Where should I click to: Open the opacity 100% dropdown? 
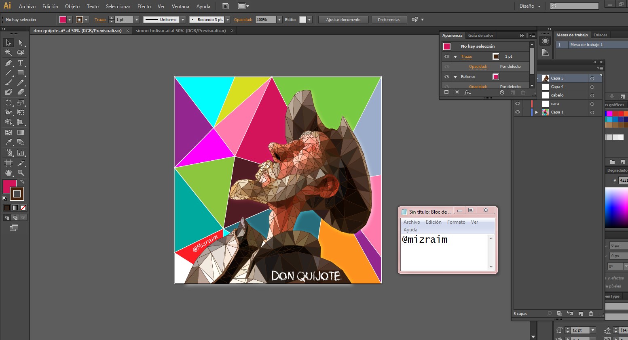pyautogui.click(x=279, y=19)
